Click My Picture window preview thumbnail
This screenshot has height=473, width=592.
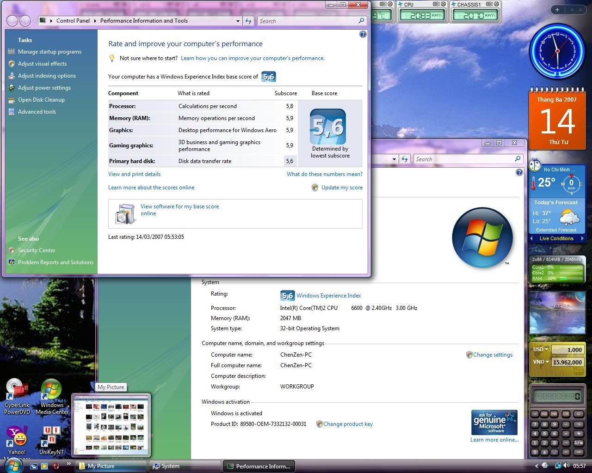point(111,425)
